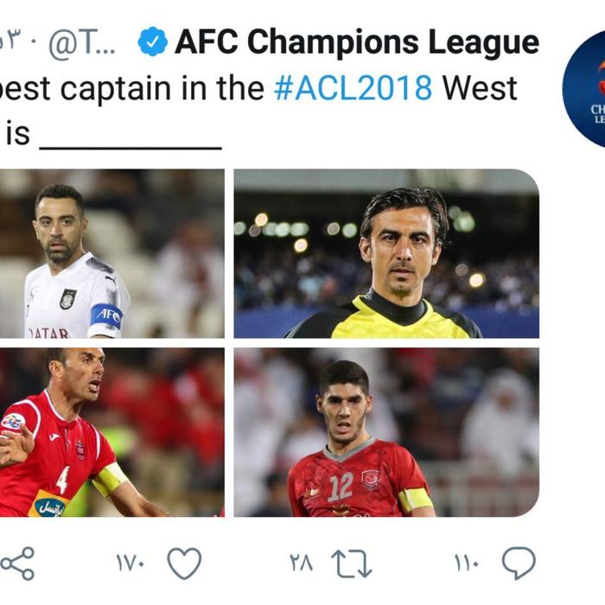Screen dimensions: 605x605
Task: Like the tweet with the heart icon
Action: [x=184, y=564]
